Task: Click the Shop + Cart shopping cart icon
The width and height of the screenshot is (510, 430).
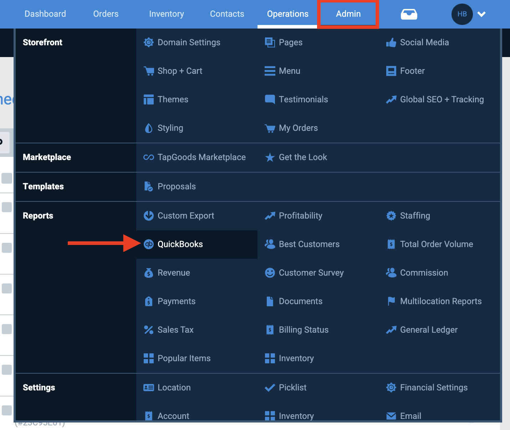Action: tap(149, 71)
